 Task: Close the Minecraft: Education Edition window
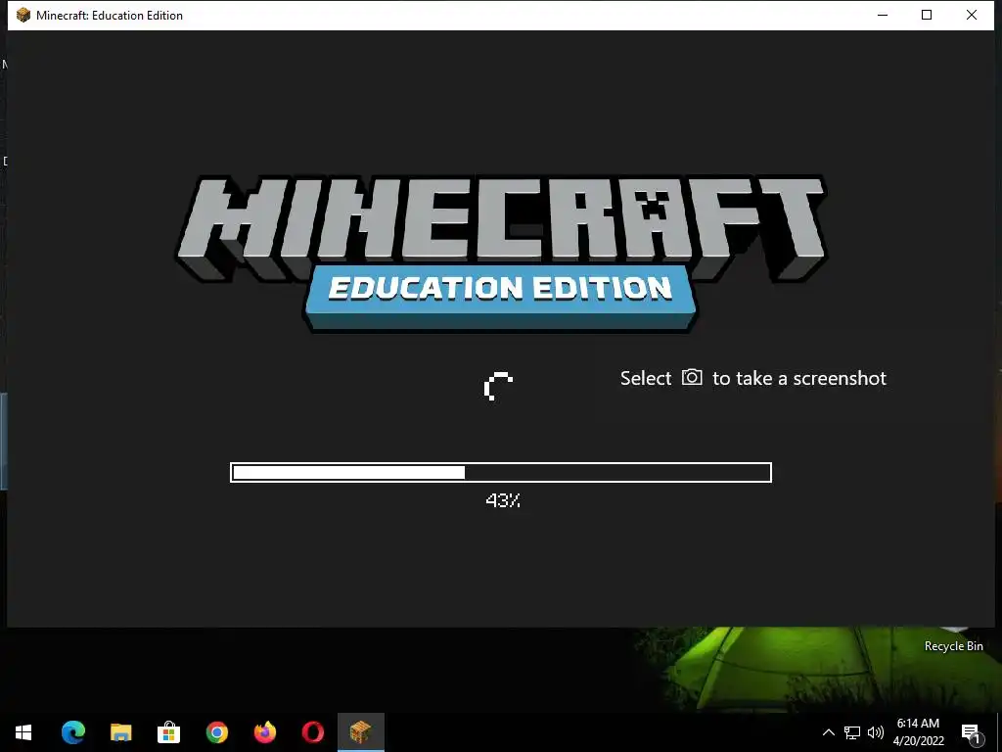(972, 15)
